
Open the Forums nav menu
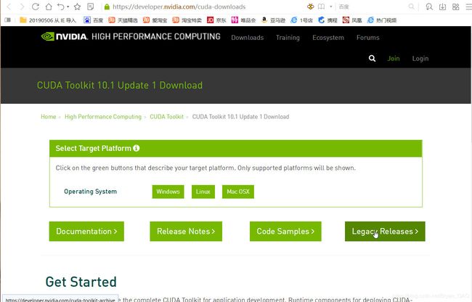368,38
